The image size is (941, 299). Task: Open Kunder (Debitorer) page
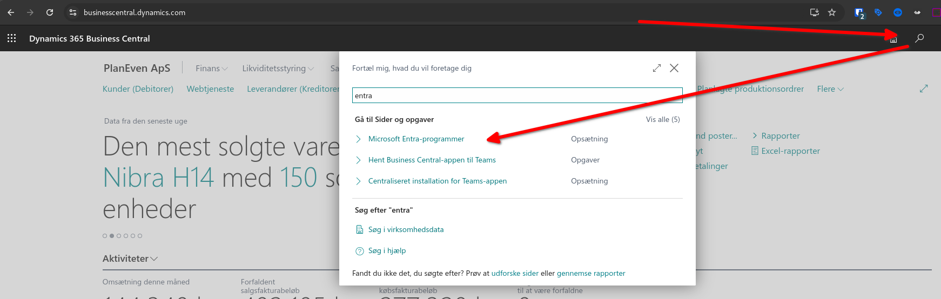[138, 89]
